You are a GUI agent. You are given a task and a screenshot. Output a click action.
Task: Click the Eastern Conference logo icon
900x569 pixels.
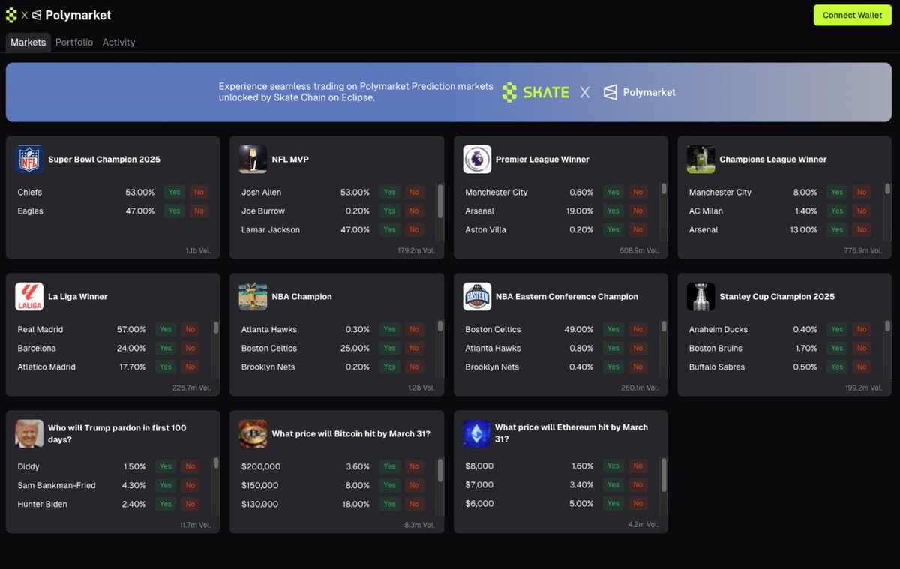tap(477, 296)
